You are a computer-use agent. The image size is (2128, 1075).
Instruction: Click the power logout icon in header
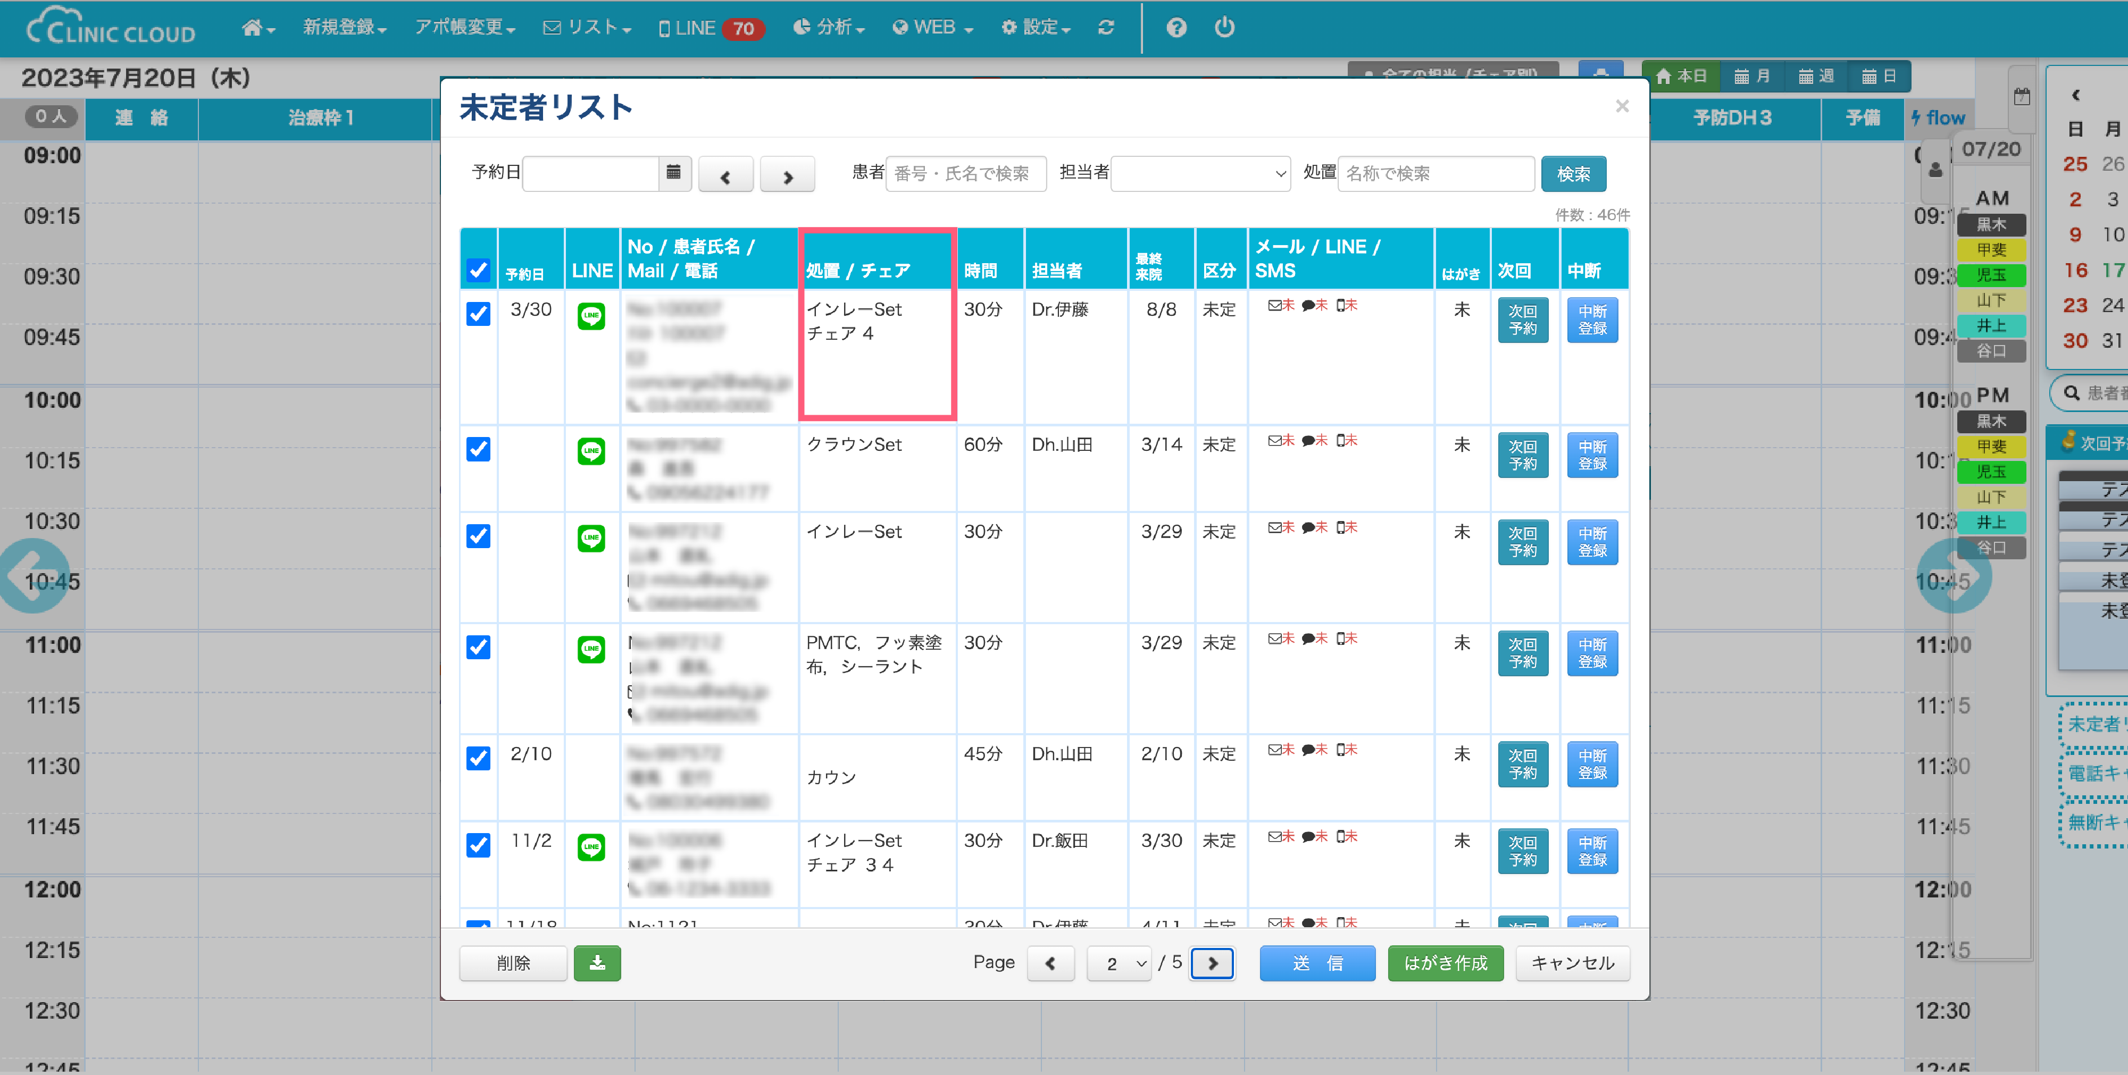pyautogui.click(x=1224, y=27)
